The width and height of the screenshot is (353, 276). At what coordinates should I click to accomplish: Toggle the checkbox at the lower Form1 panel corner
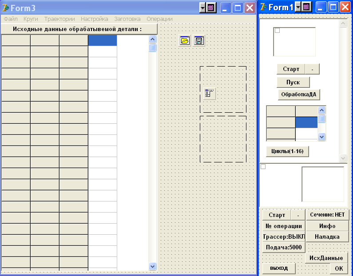pyautogui.click(x=263, y=167)
